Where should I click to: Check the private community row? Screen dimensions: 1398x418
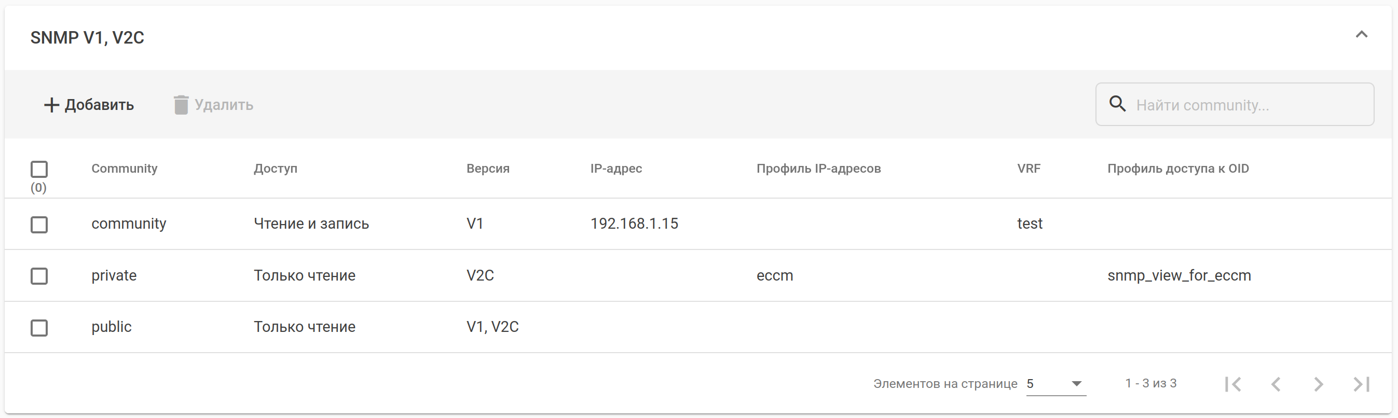[x=39, y=276]
